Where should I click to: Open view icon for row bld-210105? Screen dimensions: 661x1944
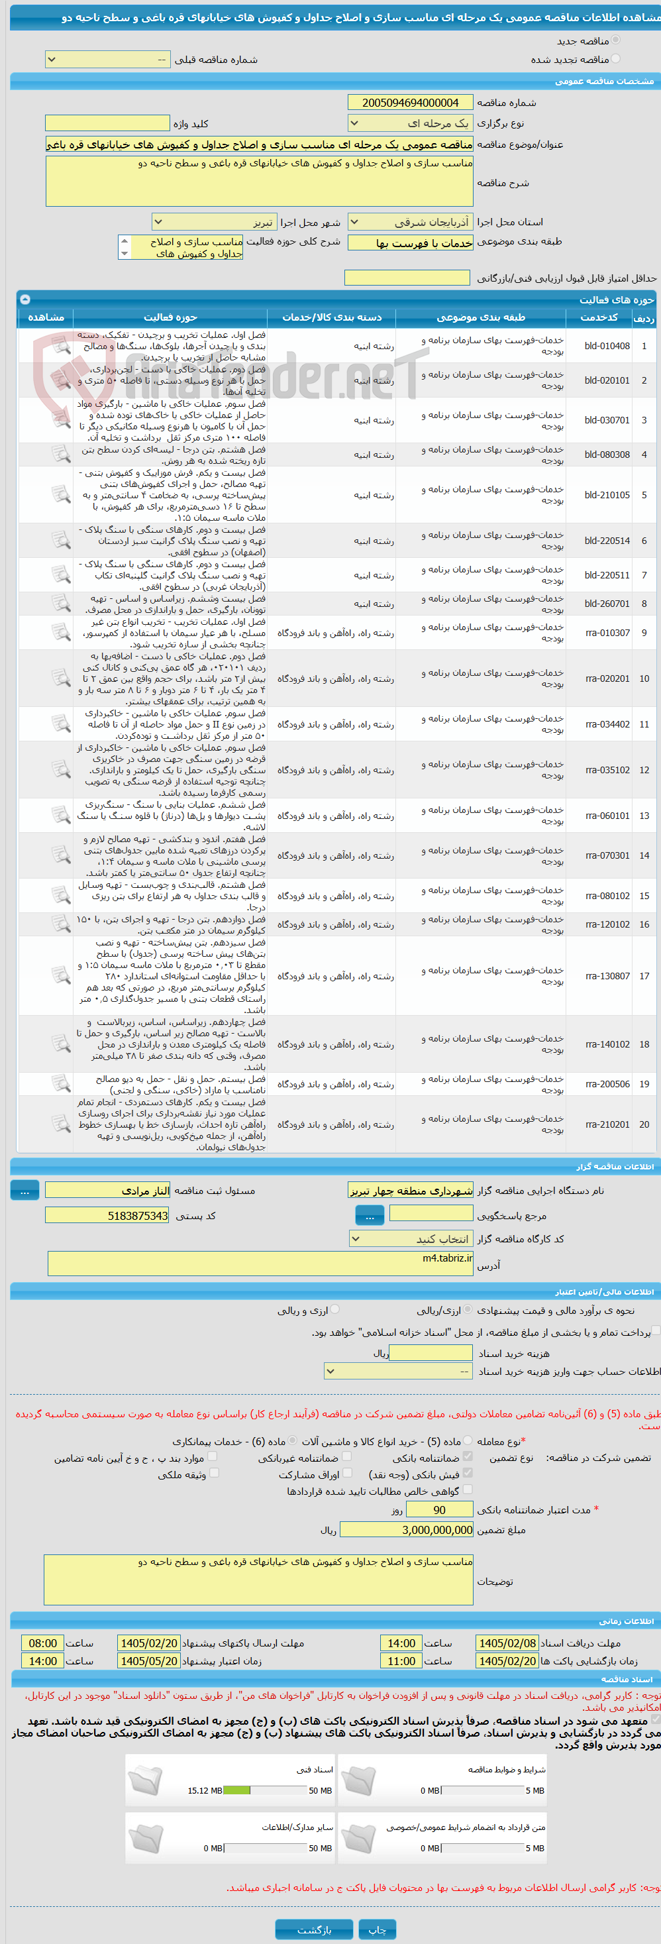click(x=61, y=495)
